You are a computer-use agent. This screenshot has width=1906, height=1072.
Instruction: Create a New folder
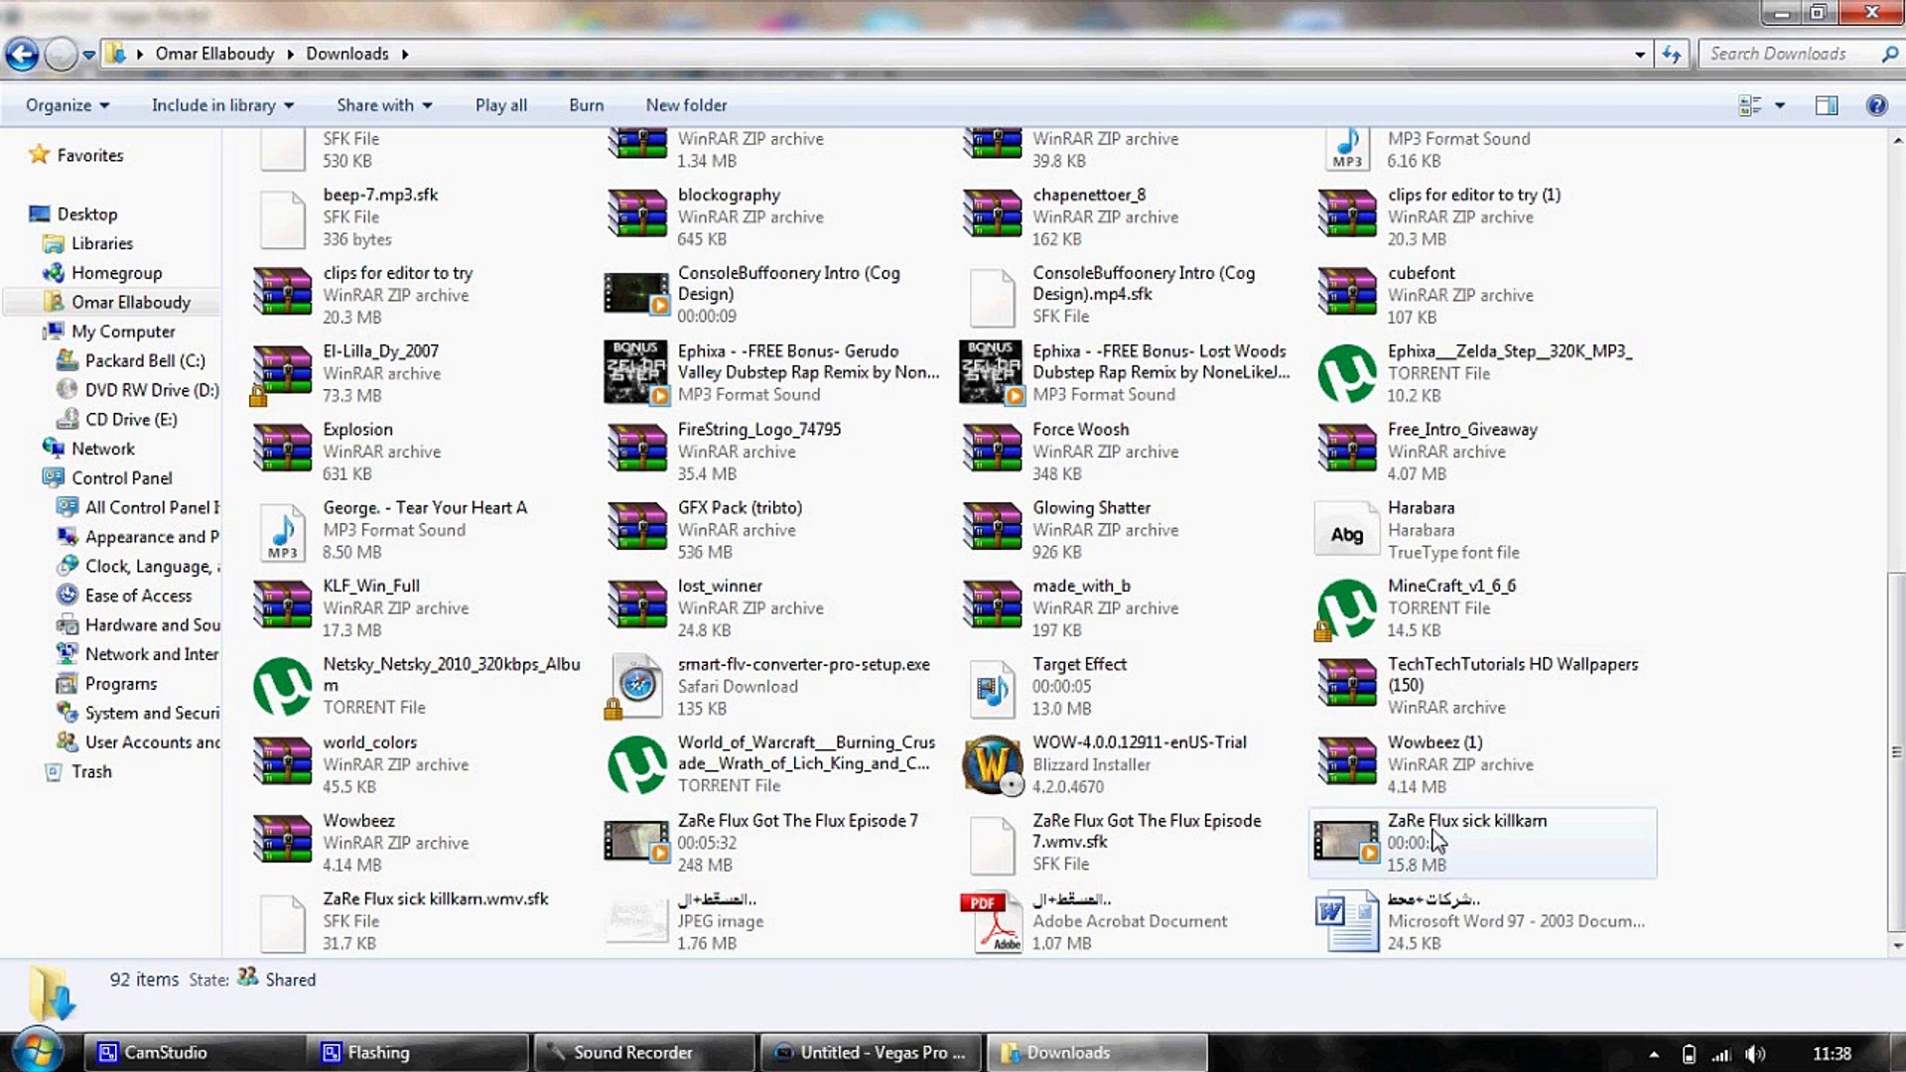click(686, 105)
